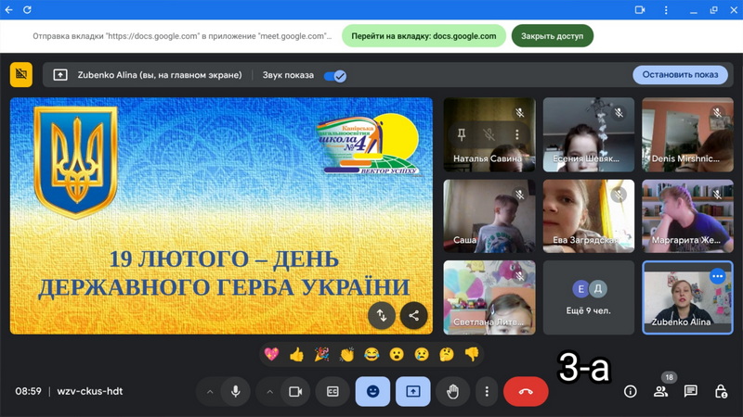
Task: Expand audio settings arrow beside microphone
Action: tap(210, 392)
